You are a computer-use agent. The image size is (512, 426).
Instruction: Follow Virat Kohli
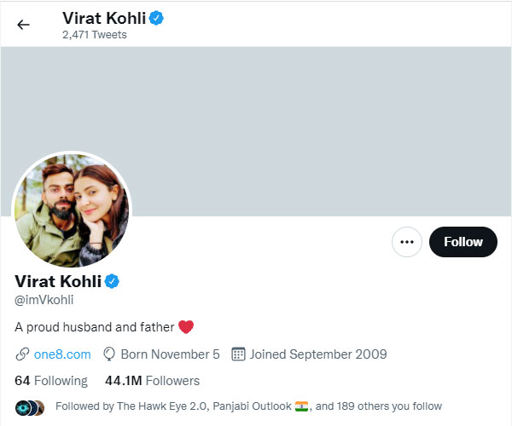pyautogui.click(x=463, y=242)
